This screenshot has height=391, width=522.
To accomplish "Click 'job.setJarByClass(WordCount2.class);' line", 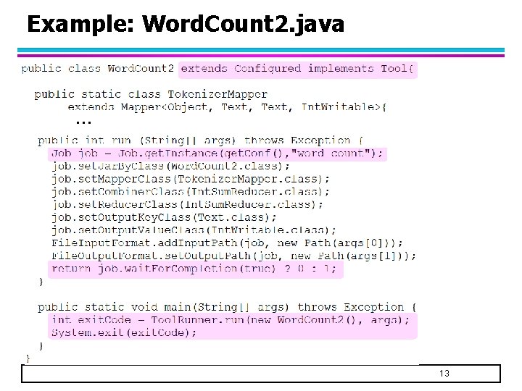I will click(170, 166).
